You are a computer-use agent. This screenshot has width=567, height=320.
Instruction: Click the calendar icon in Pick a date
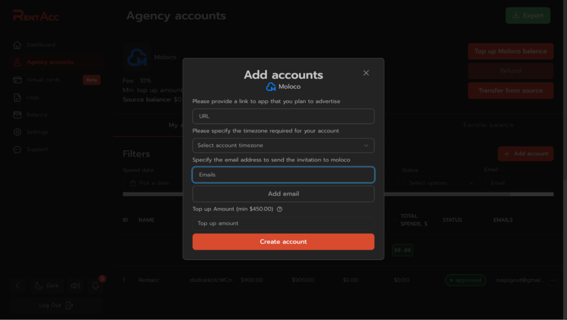133,183
